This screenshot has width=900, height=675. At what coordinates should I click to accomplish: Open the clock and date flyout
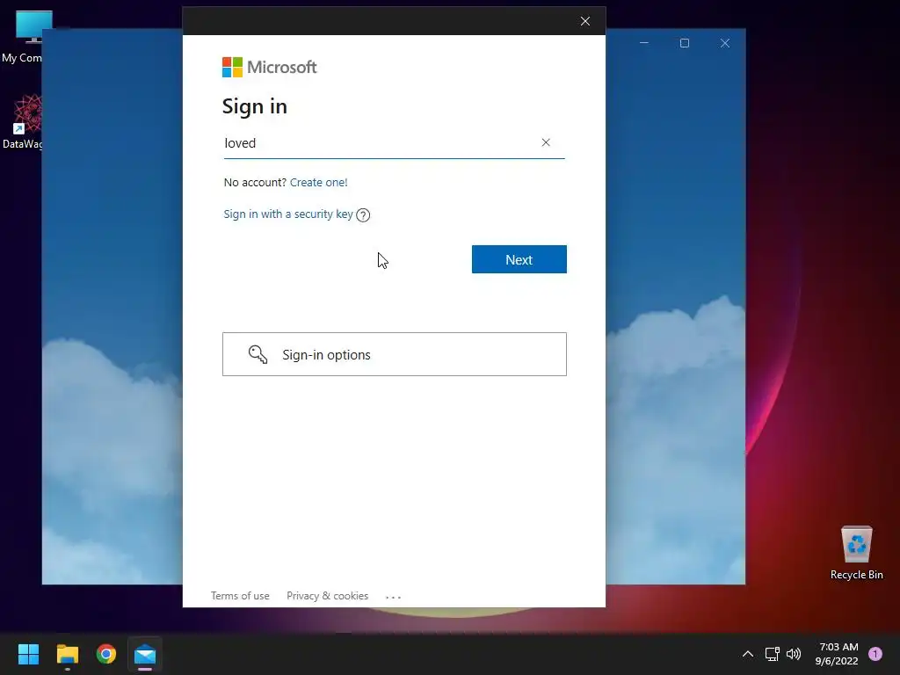tap(837, 654)
